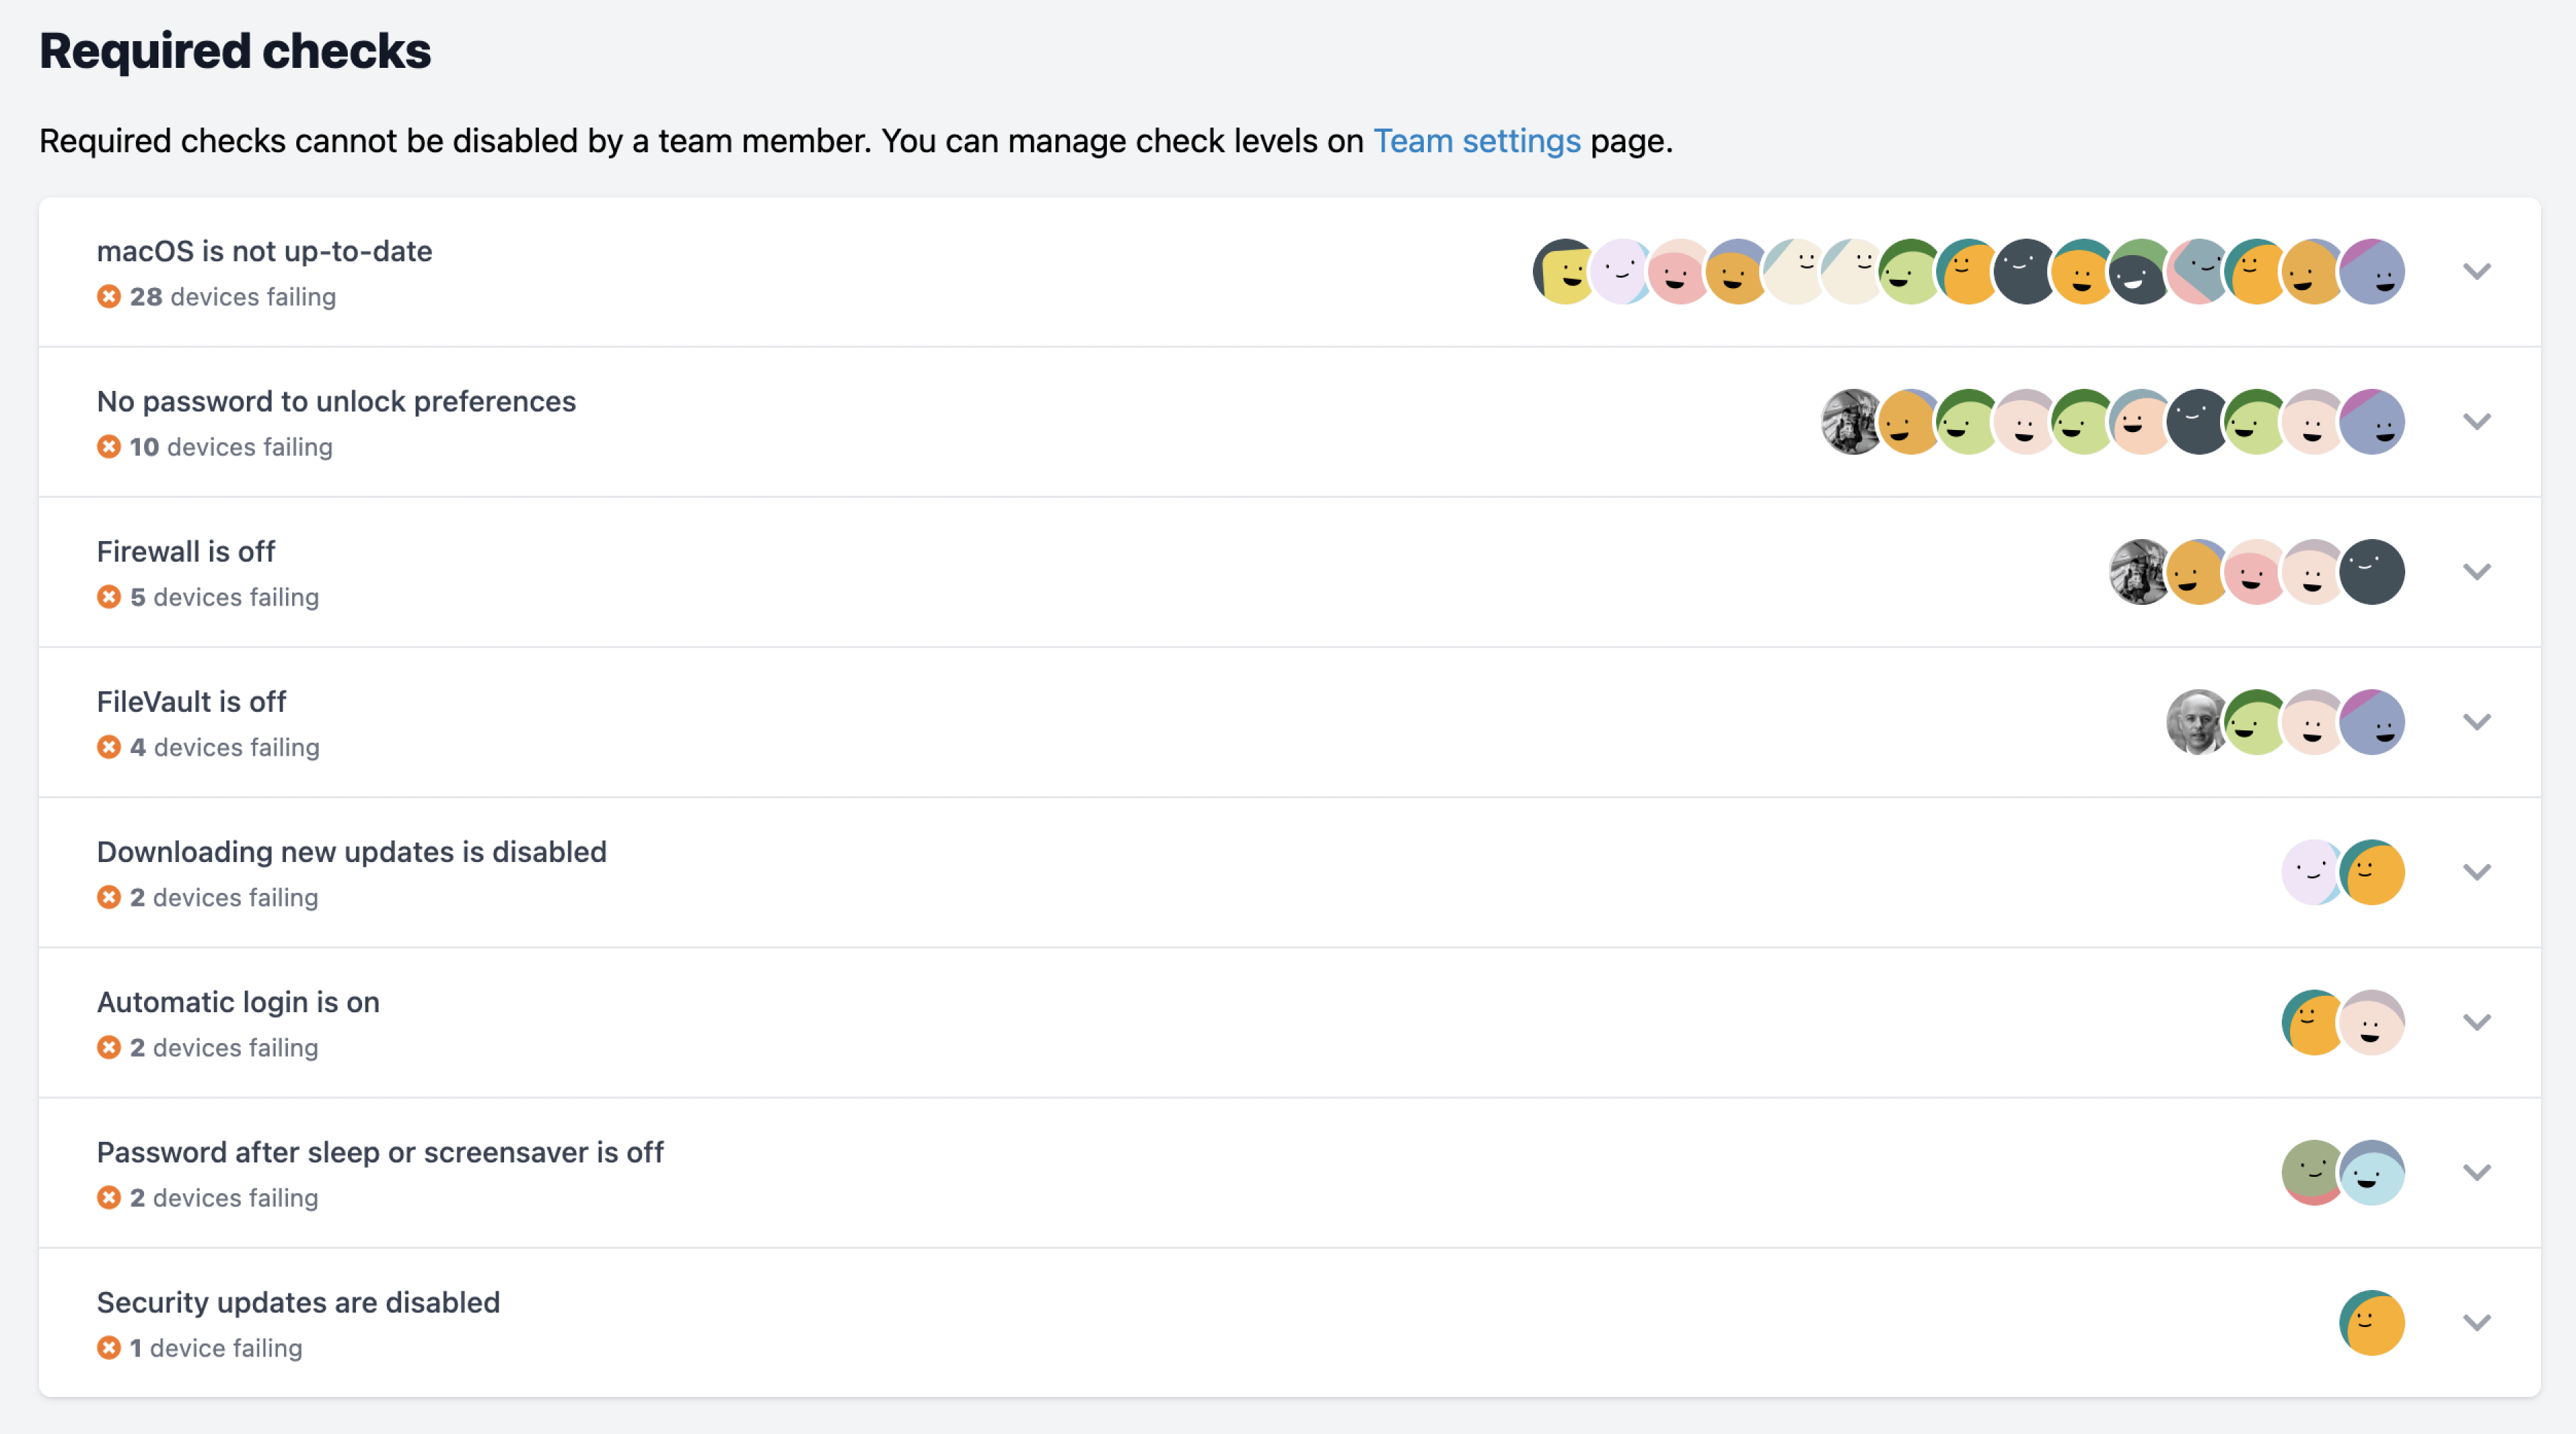Expand Downloading new updates is disabled row
This screenshot has height=1434, width=2576.
2476,871
